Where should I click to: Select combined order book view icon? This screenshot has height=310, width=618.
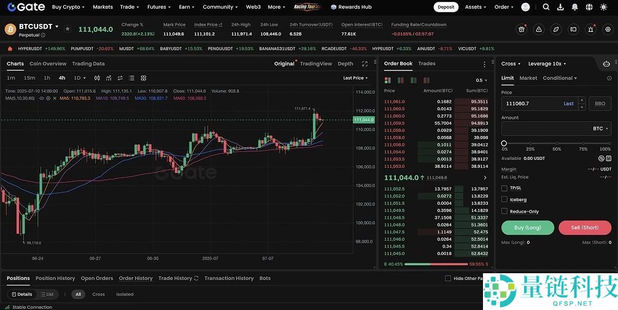387,80
